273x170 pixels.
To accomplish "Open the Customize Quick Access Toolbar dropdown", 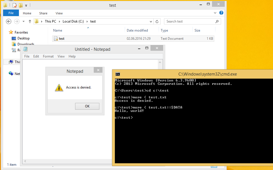I will pyautogui.click(x=26, y=6).
